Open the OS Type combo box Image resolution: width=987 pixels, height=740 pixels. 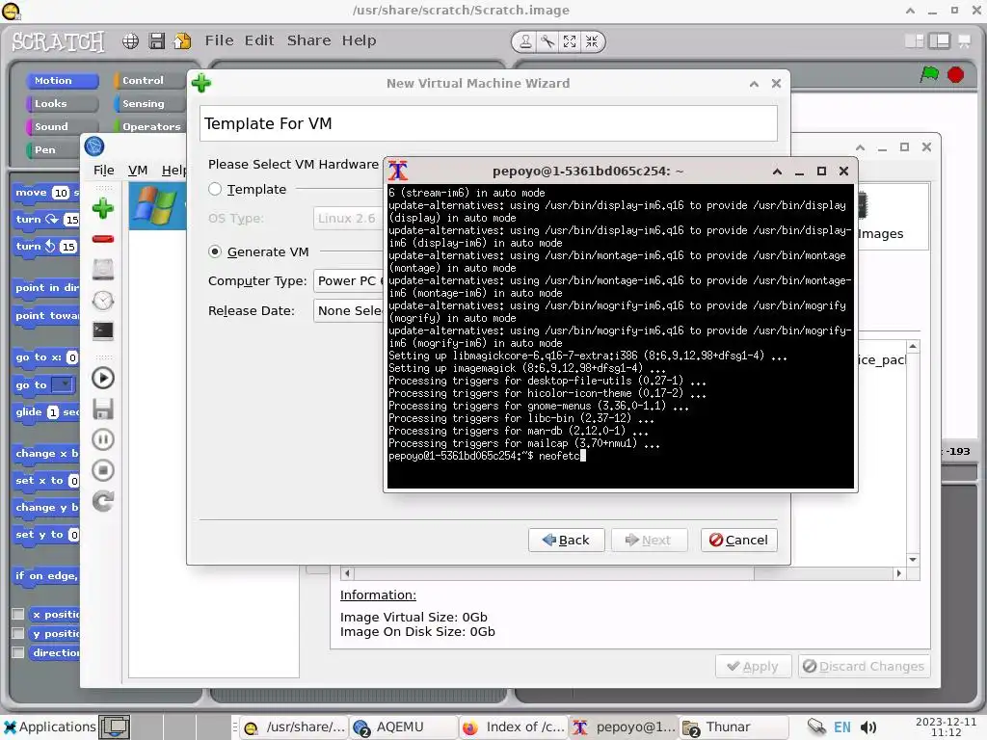coord(348,219)
